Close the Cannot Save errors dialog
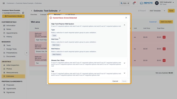The image size is (177, 99). [x=126, y=18]
